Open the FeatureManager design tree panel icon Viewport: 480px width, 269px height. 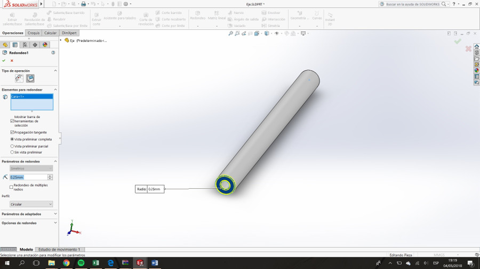5,45
